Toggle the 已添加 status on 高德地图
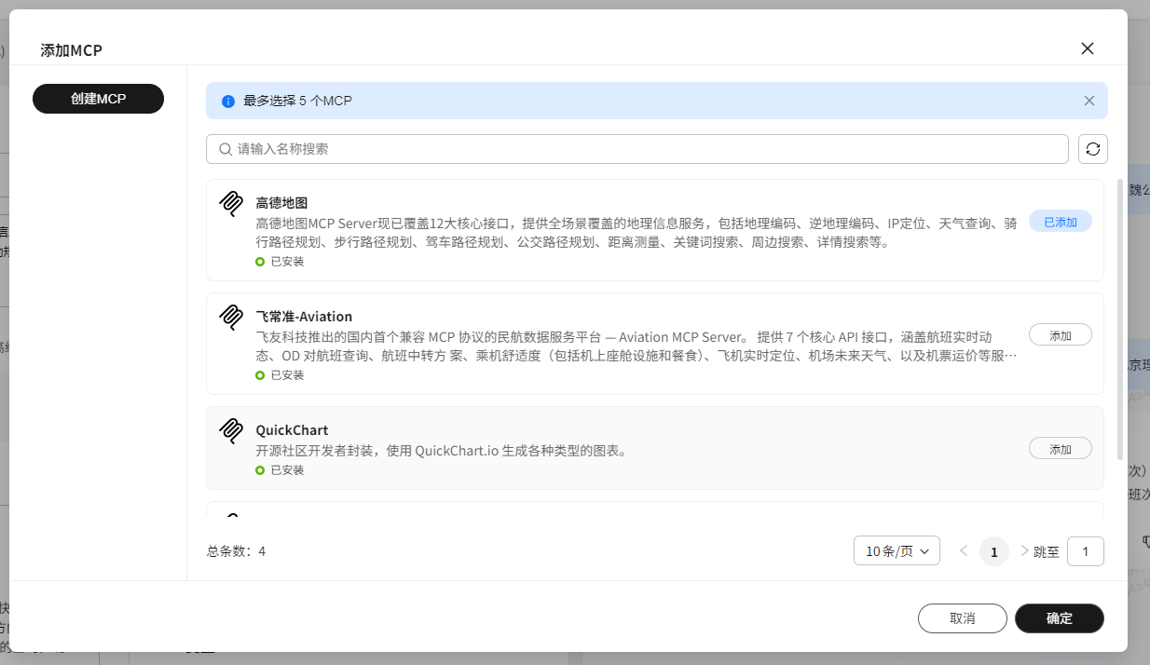 click(1060, 221)
